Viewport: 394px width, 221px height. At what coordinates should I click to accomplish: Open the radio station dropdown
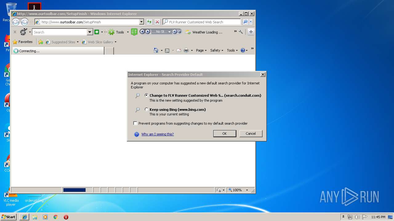pyautogui.click(x=169, y=32)
